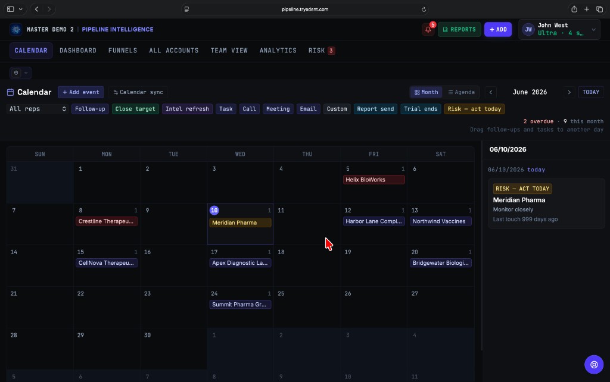The width and height of the screenshot is (610, 382).
Task: Click the browser address bar
Action: [305, 10]
